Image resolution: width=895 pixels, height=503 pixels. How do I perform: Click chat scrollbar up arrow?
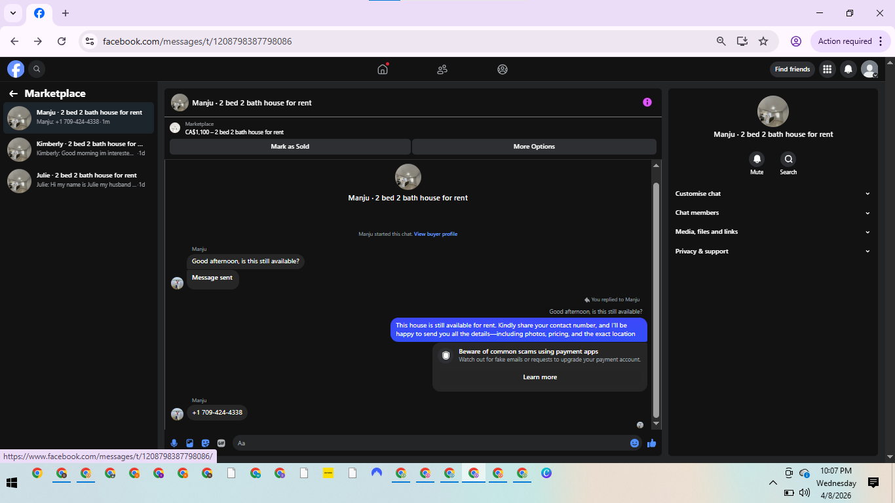(x=657, y=165)
